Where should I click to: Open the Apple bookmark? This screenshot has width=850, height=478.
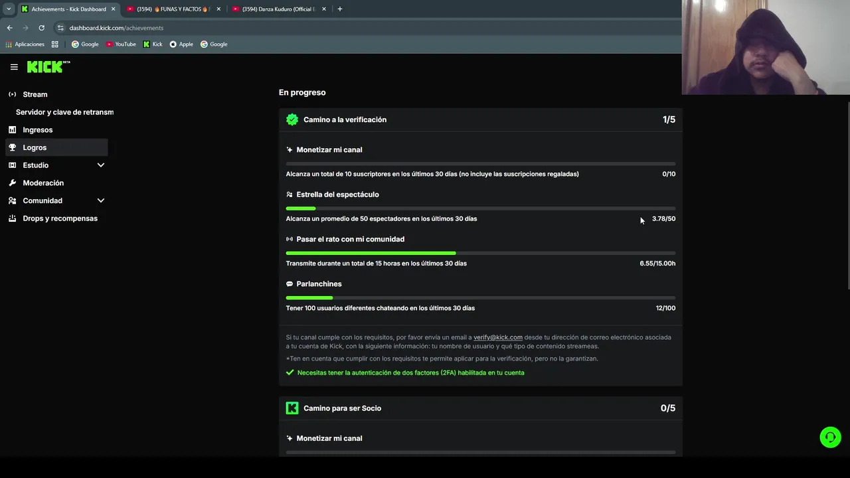[181, 44]
